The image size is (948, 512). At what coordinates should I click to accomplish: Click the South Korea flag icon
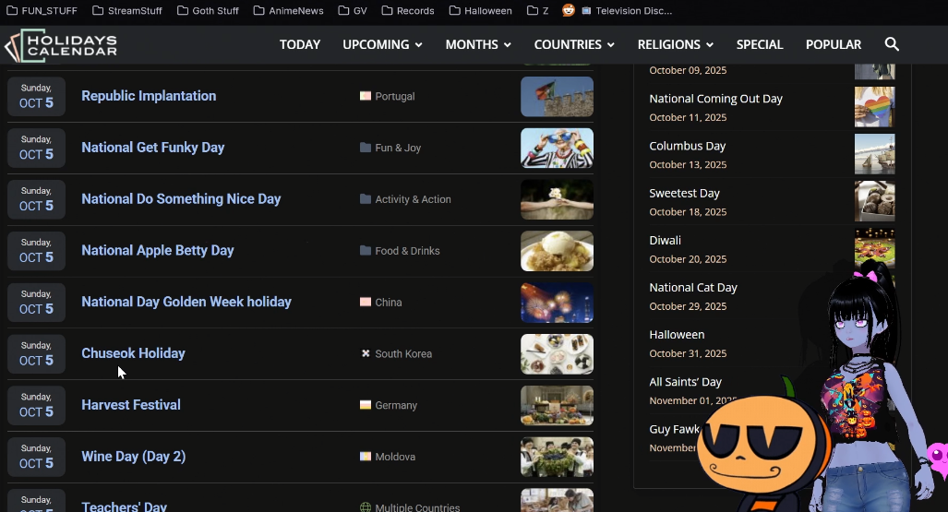(366, 353)
